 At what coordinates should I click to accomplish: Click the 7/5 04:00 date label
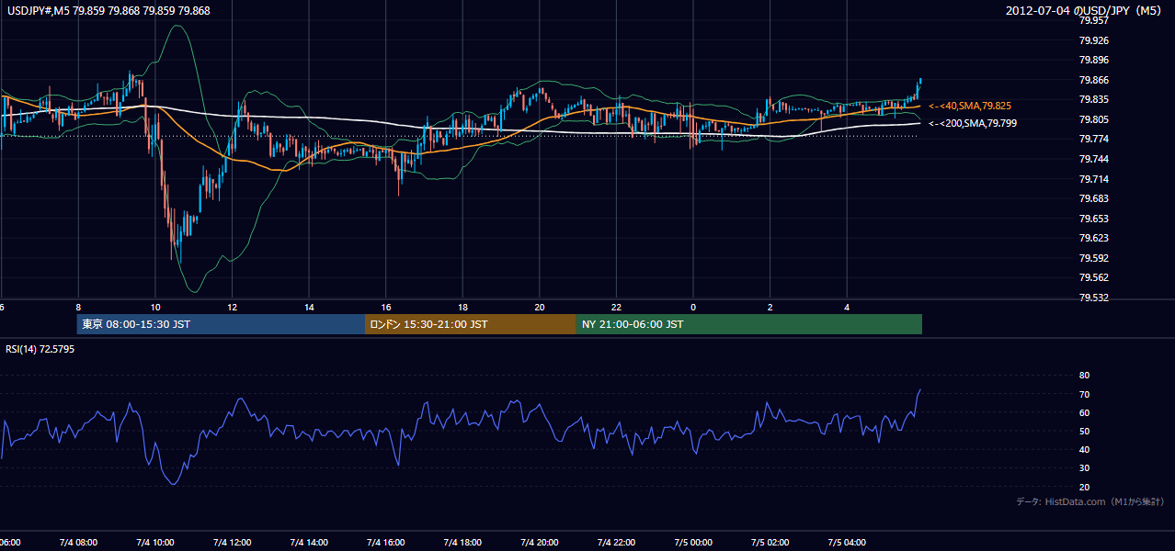click(x=848, y=543)
